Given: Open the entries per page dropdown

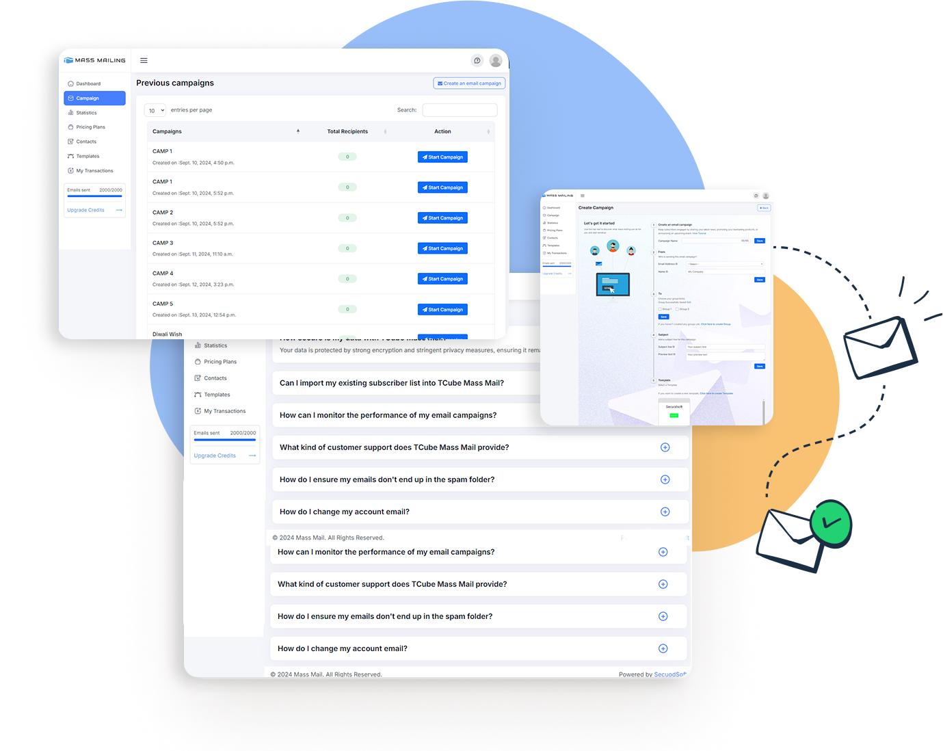Looking at the screenshot, I should pyautogui.click(x=155, y=110).
